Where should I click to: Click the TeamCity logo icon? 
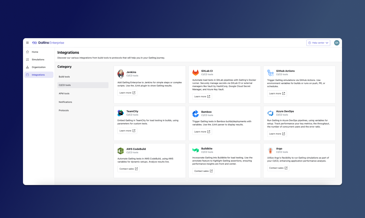pyautogui.click(x=120, y=113)
